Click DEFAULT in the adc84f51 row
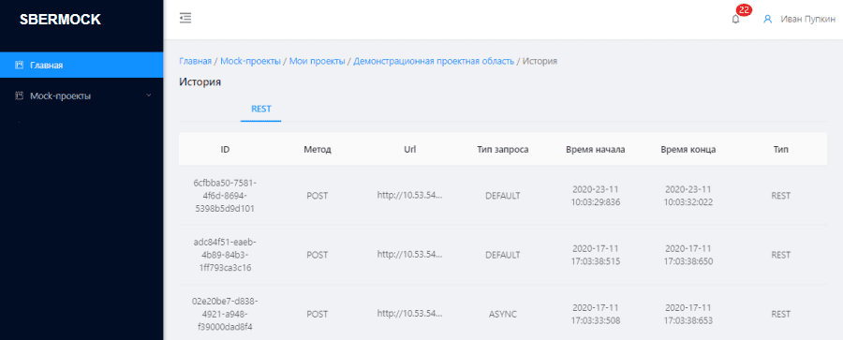This screenshot has width=843, height=340. pos(503,255)
